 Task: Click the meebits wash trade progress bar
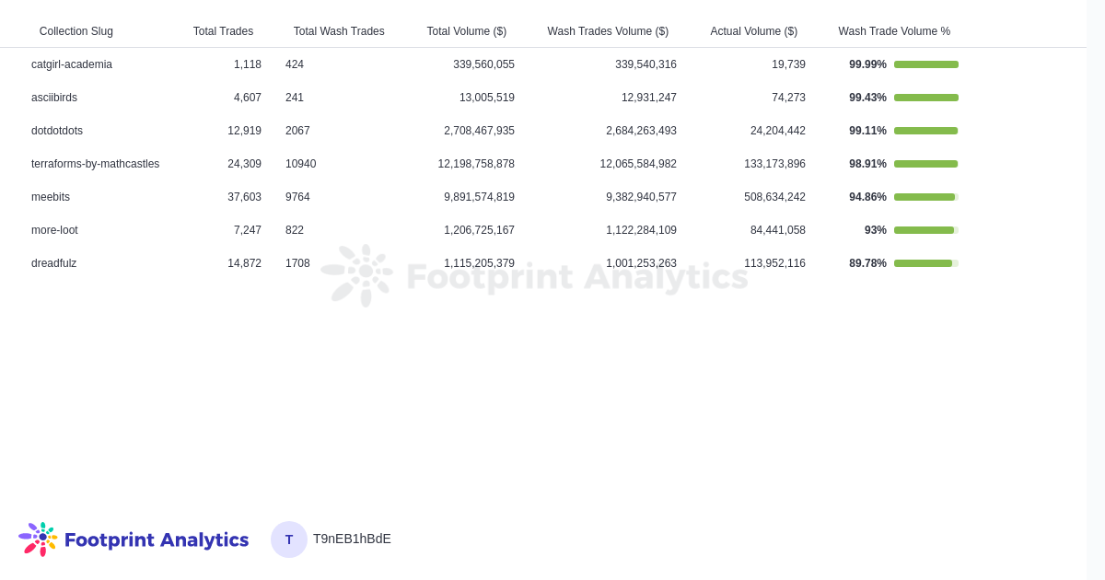[926, 197]
